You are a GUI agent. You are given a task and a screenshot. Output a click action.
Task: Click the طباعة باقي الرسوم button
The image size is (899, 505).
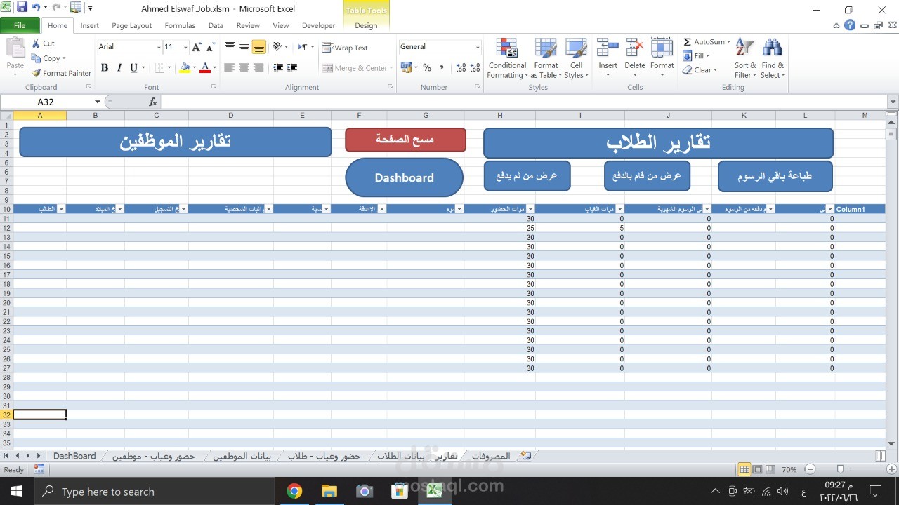tap(775, 177)
